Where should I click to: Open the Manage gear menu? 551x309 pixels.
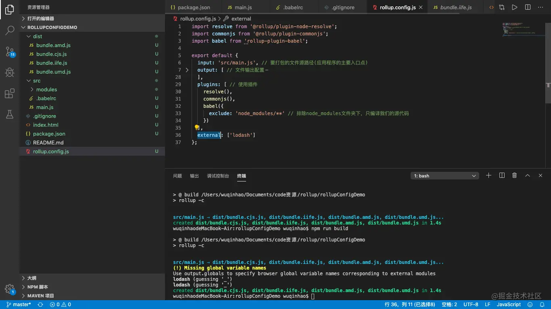click(10, 289)
